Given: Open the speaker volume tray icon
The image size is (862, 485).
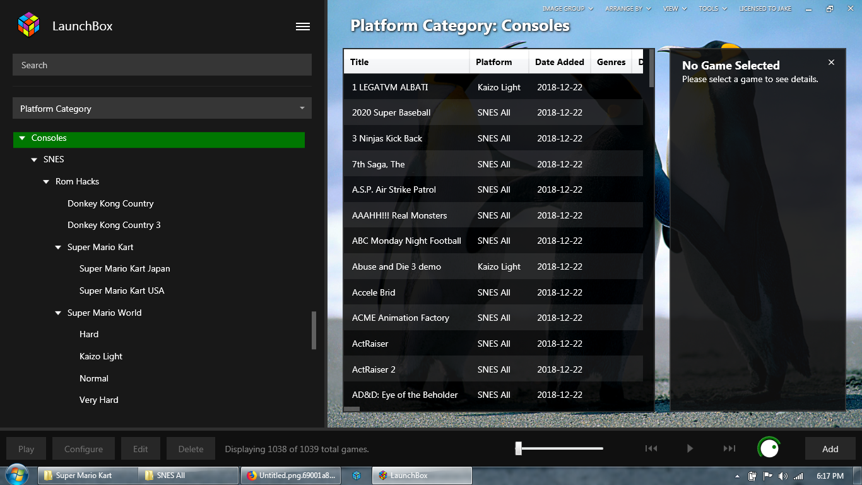Looking at the screenshot, I should (x=783, y=476).
